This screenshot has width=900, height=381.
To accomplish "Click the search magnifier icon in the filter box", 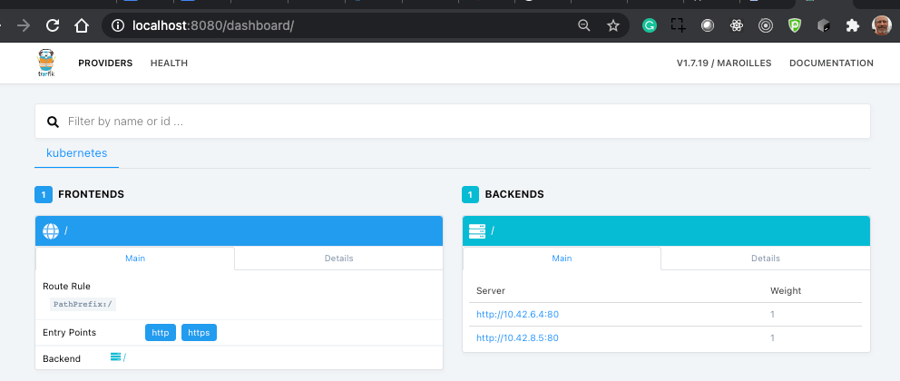I will 53,122.
